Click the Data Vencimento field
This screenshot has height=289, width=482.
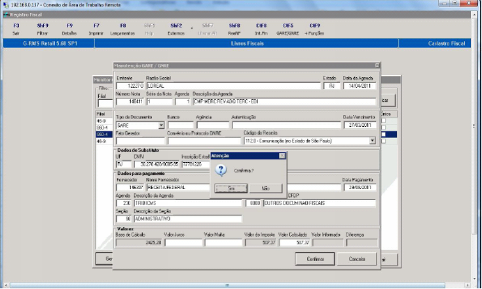click(x=360, y=125)
